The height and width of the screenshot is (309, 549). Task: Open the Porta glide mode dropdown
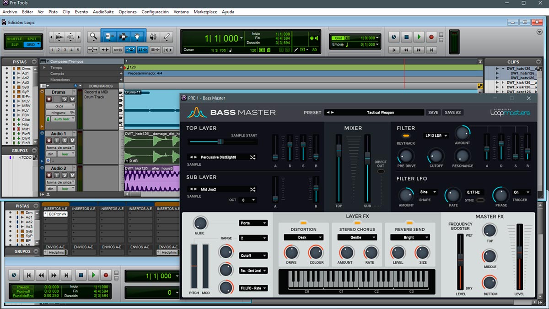(253, 223)
